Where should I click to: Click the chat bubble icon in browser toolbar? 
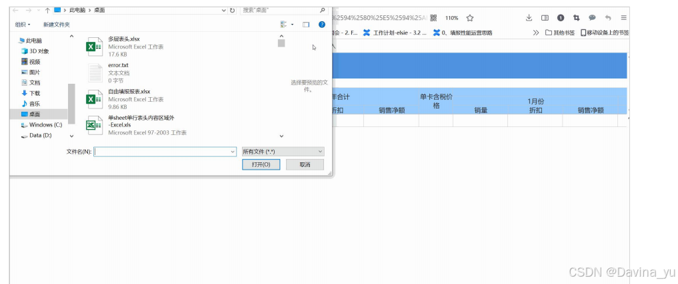tap(593, 18)
